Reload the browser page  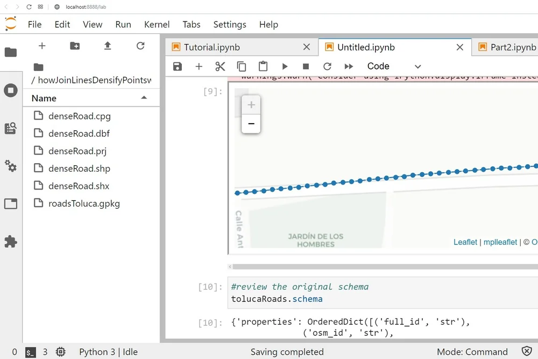coord(29,7)
